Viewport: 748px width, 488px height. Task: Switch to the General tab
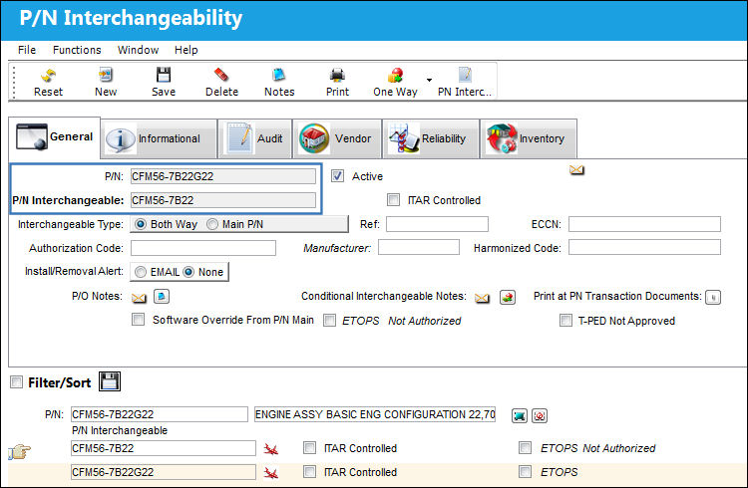55,137
